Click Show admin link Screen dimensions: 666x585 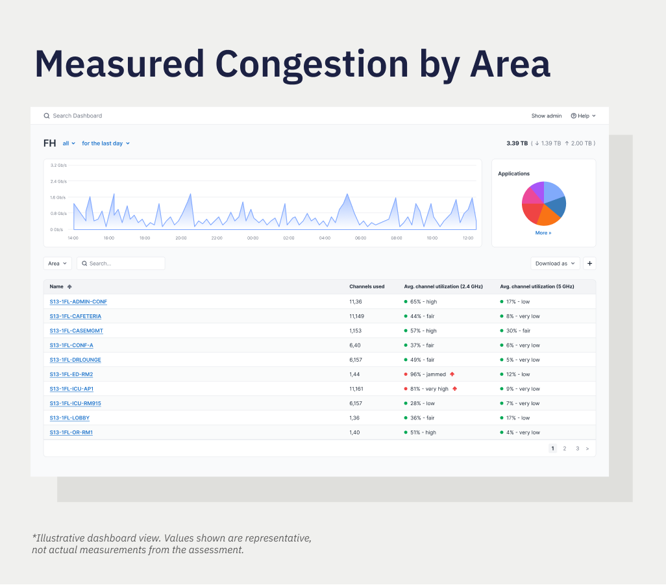pyautogui.click(x=546, y=116)
